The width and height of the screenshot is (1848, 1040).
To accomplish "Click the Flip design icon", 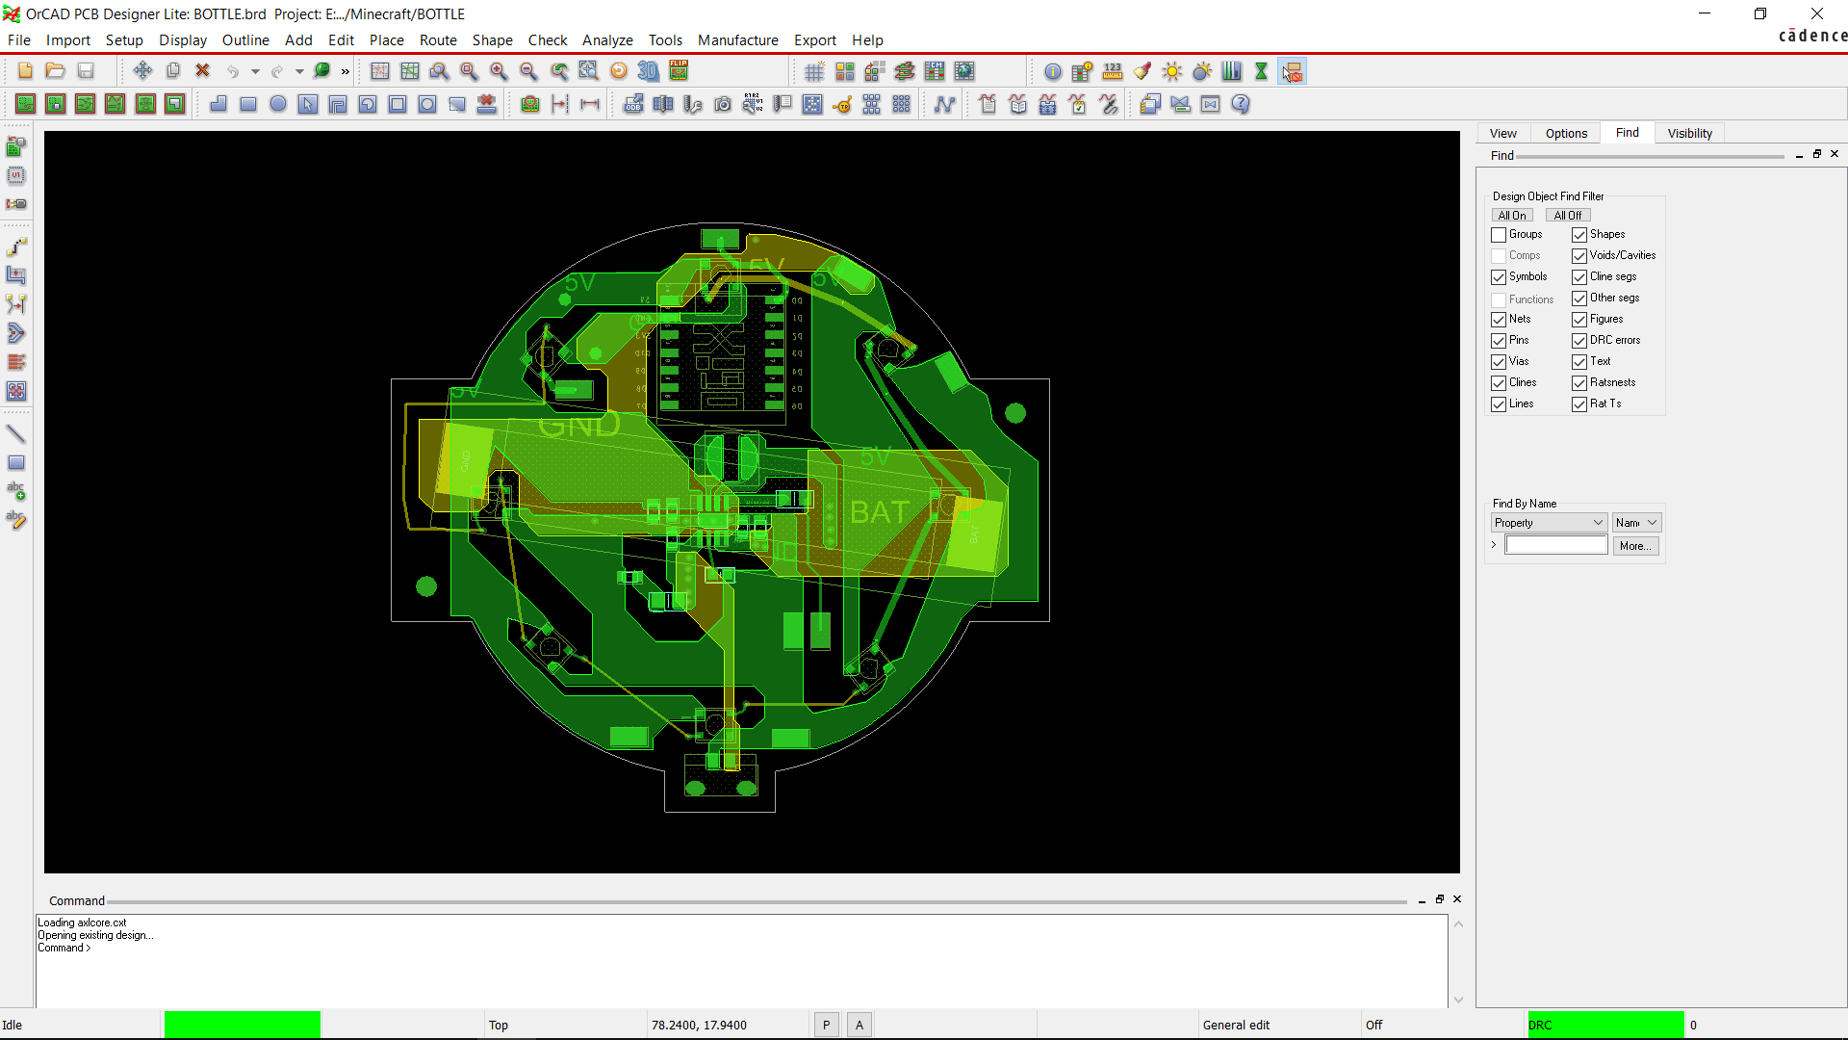I will click(679, 70).
